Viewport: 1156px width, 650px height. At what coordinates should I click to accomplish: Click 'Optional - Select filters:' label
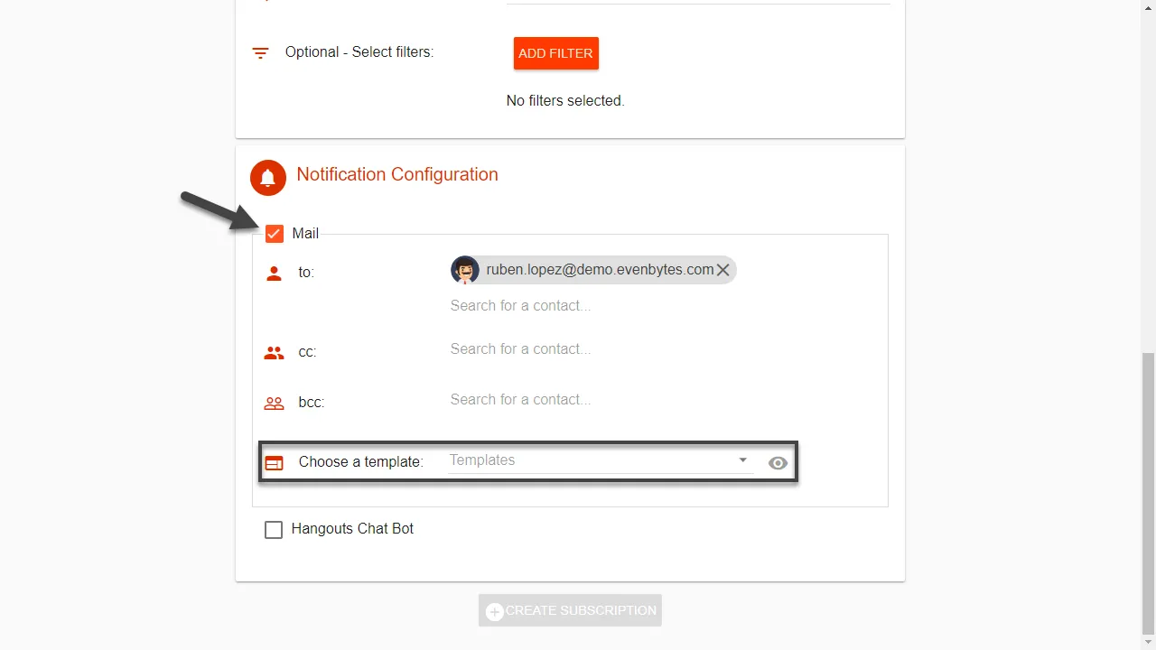[359, 52]
